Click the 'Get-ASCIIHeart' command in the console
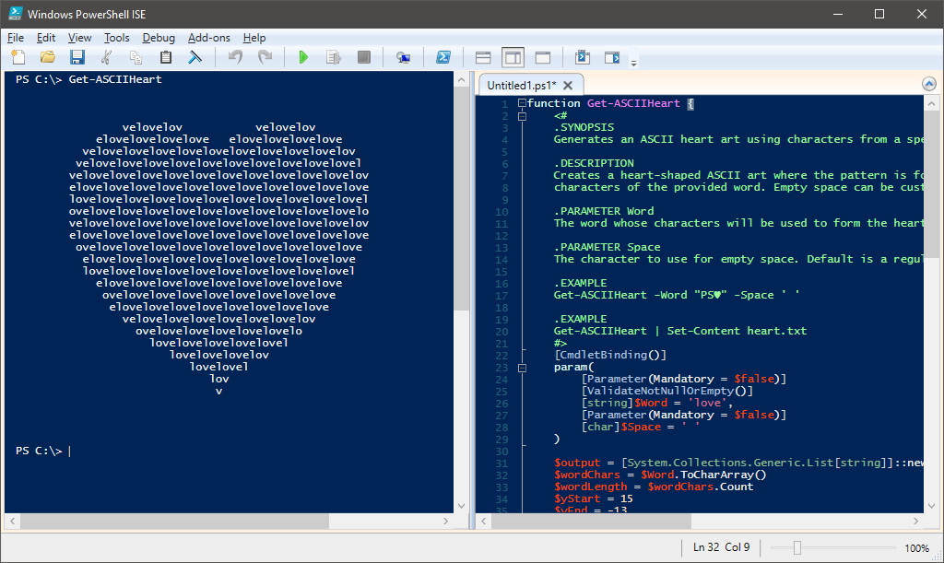This screenshot has width=944, height=563. click(x=115, y=79)
